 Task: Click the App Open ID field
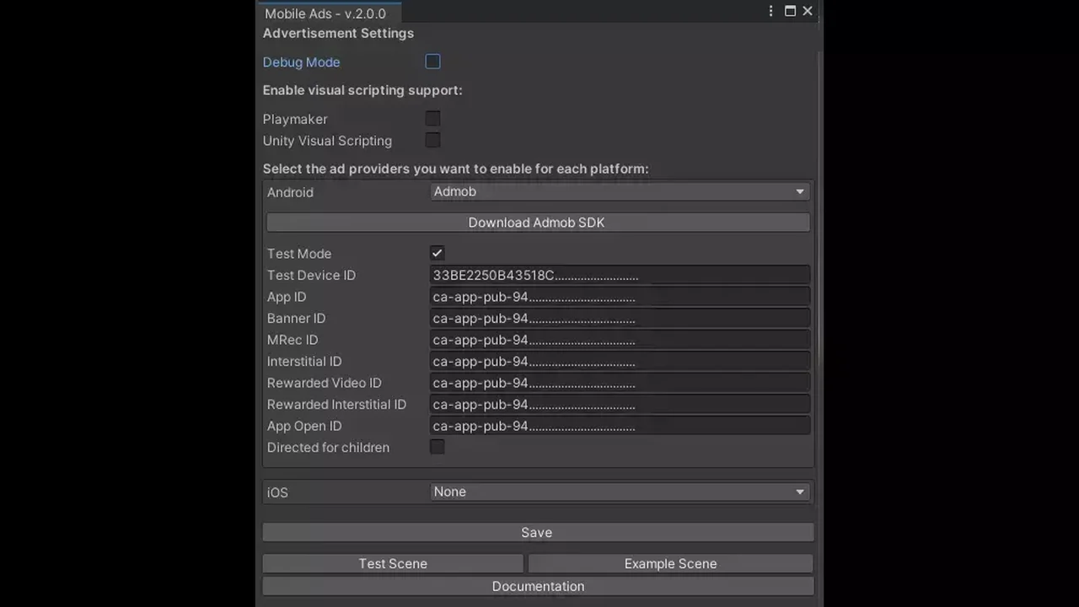(x=620, y=426)
